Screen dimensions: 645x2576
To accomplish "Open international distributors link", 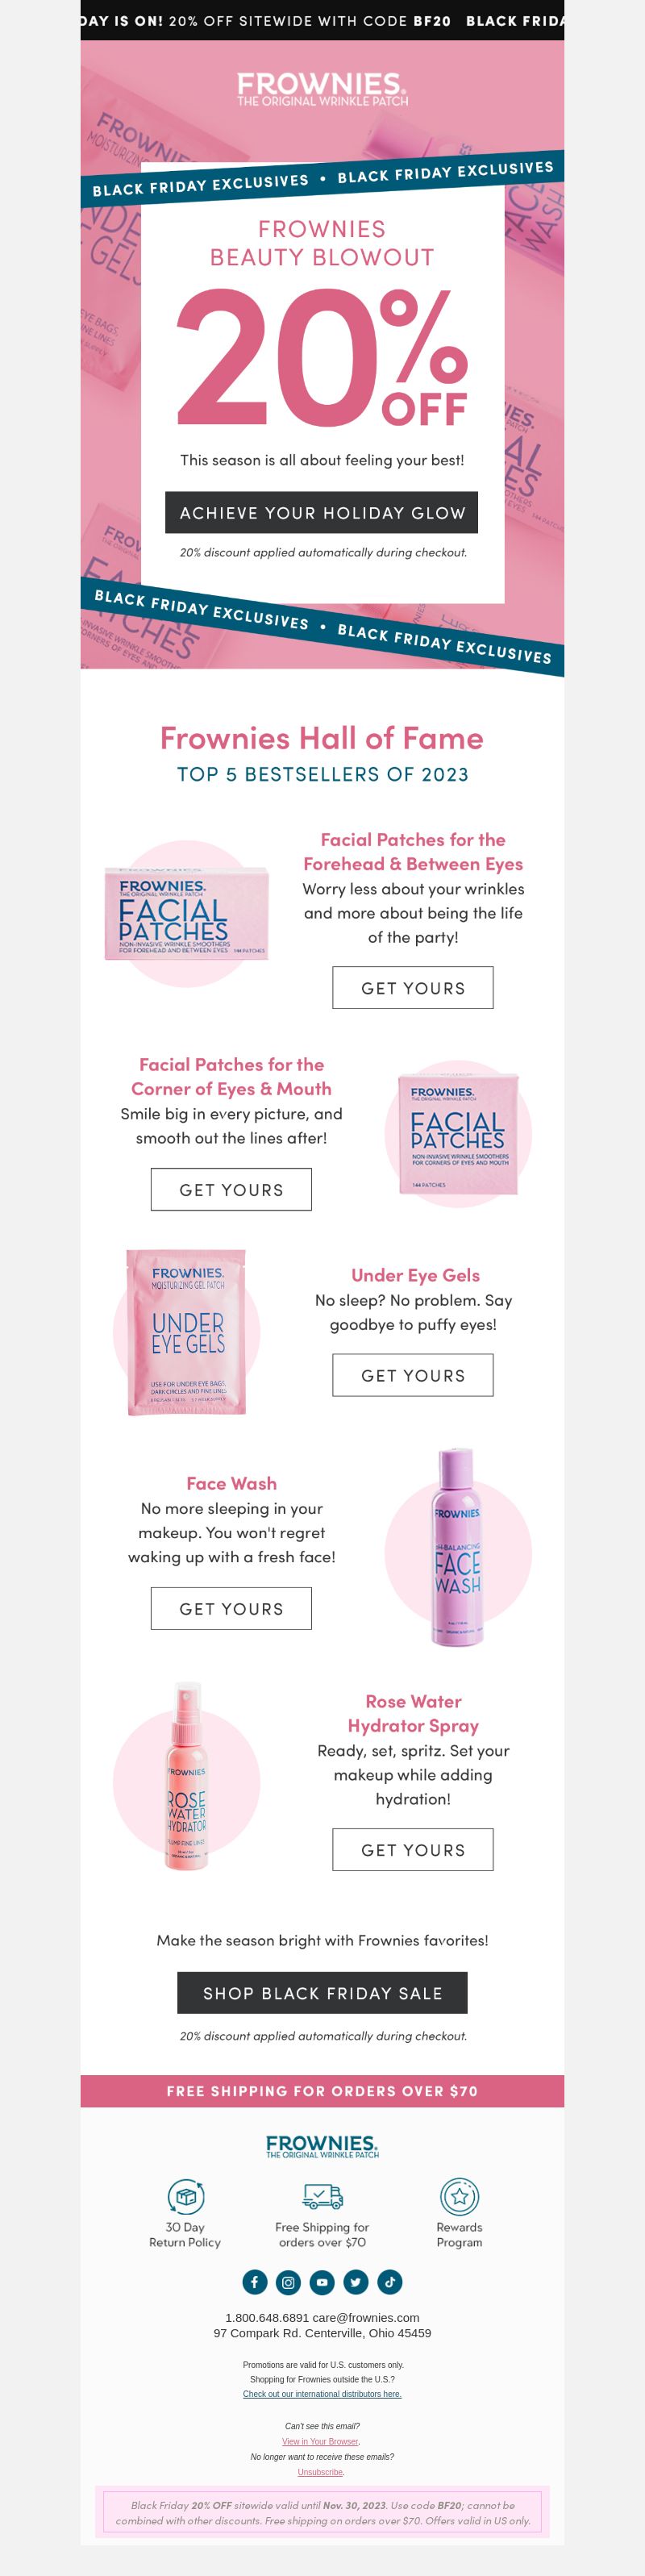I will [322, 2394].
